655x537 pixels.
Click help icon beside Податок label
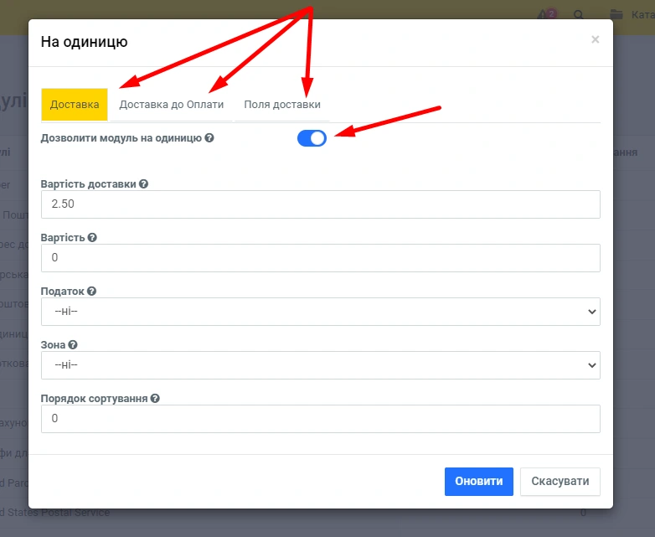pos(92,291)
